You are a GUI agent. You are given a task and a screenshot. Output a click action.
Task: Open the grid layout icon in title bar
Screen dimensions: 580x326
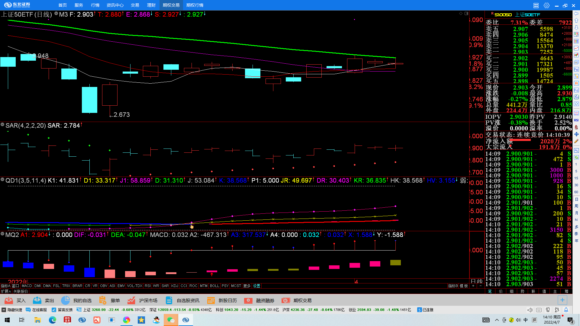[x=536, y=5]
